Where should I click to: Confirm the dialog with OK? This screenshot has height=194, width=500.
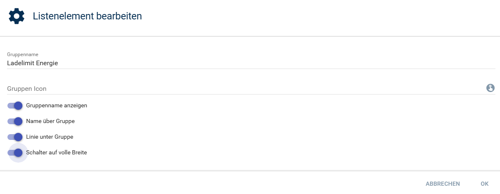(x=485, y=184)
